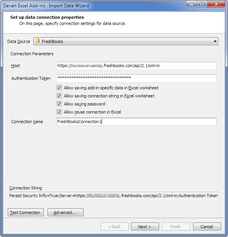Toggle Allow saving add-in specific data checkbox
The height and width of the screenshot is (237, 228).
point(59,88)
